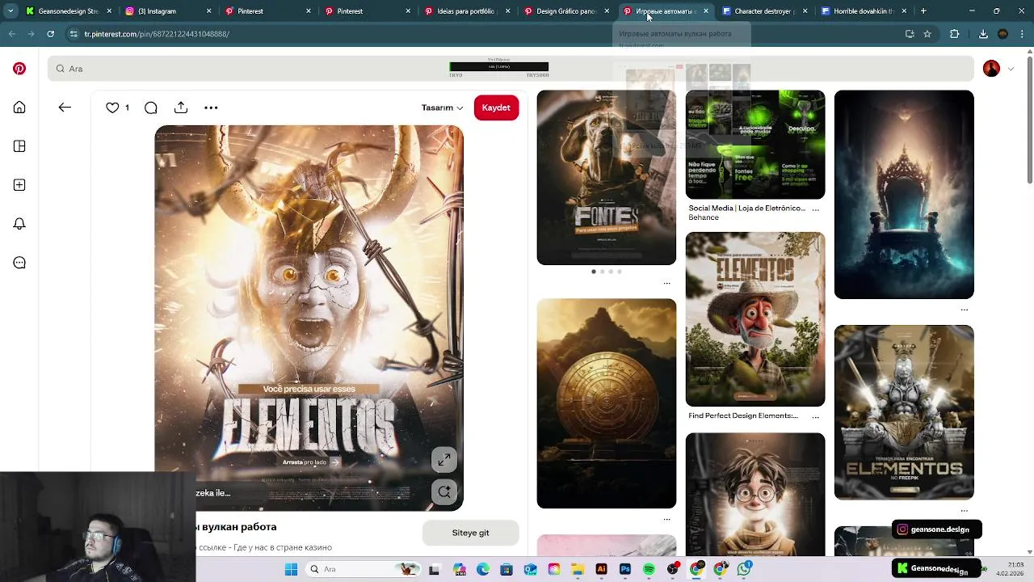Open the messages chat bubble icon
This screenshot has height=582, width=1034.
pos(19,263)
